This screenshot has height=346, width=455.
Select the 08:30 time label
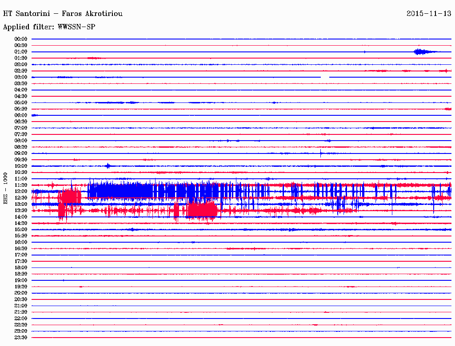point(20,147)
